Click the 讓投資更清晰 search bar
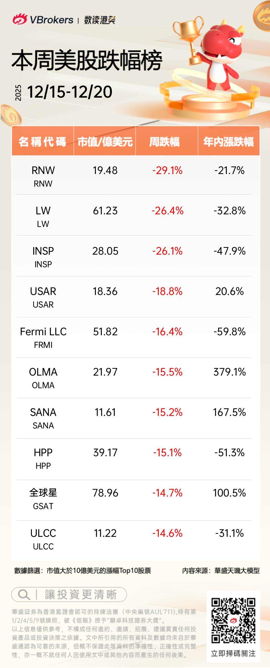 pos(69,594)
